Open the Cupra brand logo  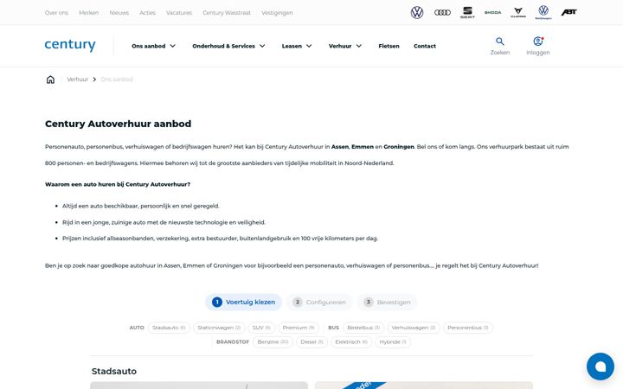tap(518, 12)
